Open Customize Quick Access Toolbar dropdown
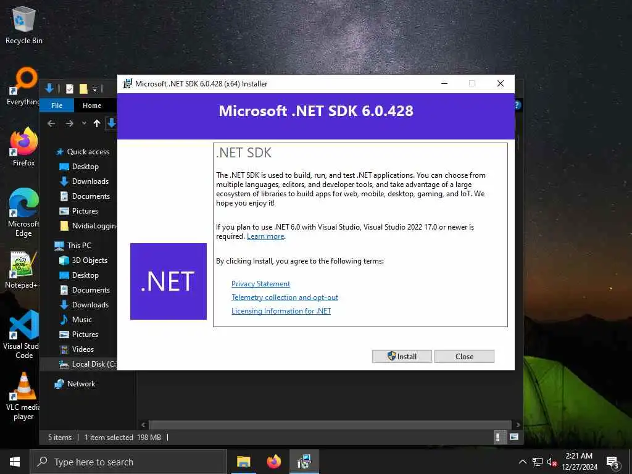The width and height of the screenshot is (632, 474). pos(94,89)
